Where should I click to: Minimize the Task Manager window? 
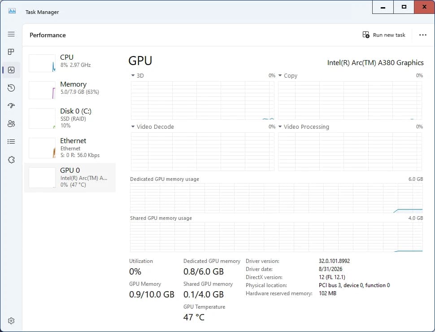[383, 7]
